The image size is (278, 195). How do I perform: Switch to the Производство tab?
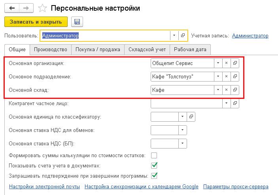pyautogui.click(x=51, y=49)
